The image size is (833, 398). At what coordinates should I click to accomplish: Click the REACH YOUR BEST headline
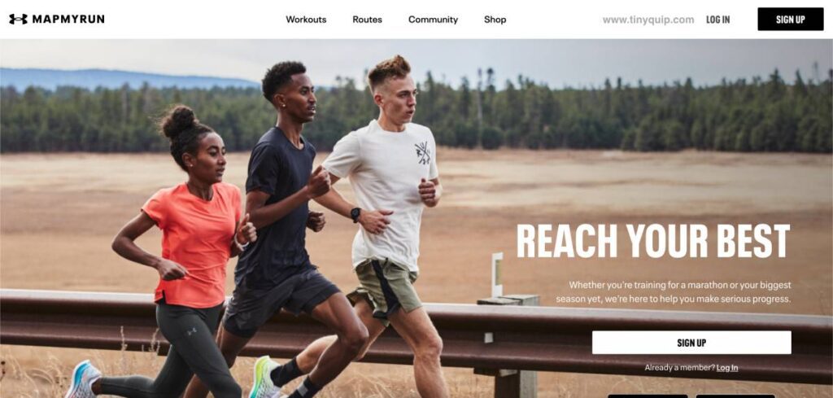(x=653, y=241)
